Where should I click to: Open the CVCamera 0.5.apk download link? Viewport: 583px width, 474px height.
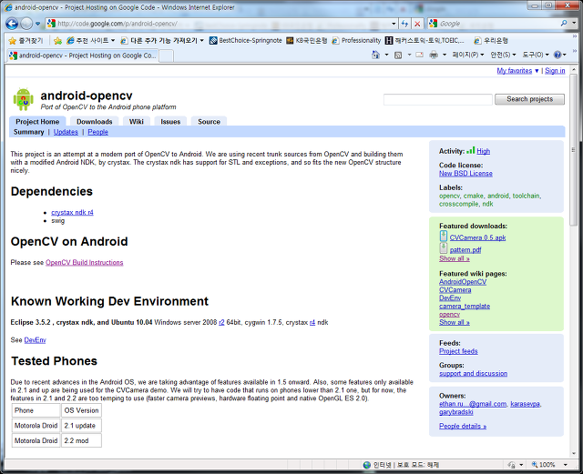477,237
